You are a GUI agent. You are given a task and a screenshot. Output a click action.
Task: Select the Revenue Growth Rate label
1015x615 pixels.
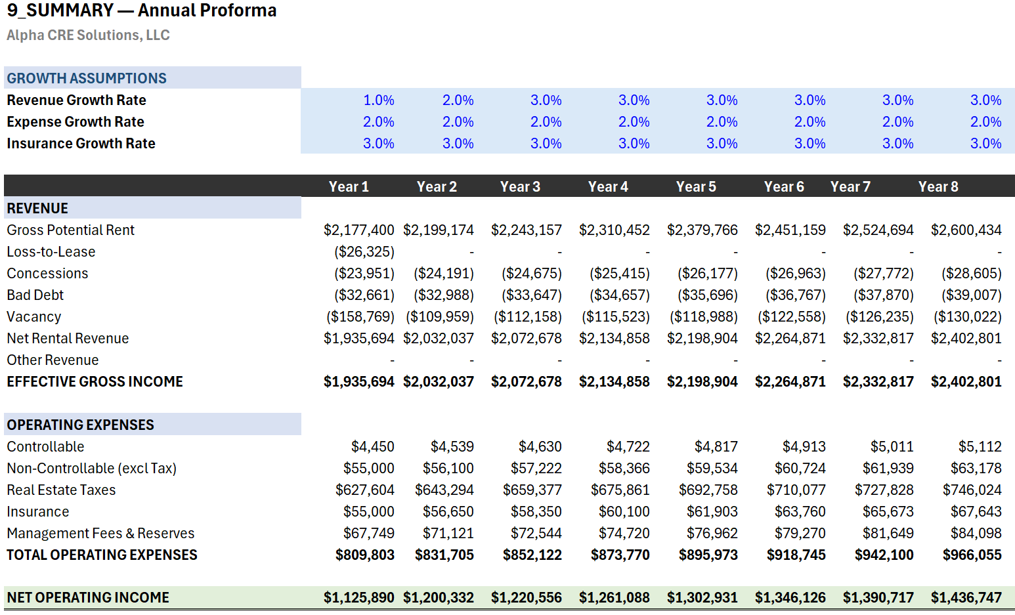pos(76,100)
